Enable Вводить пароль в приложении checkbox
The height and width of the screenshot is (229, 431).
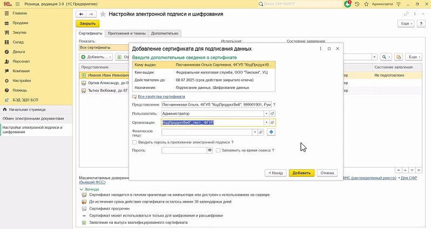click(x=134, y=142)
